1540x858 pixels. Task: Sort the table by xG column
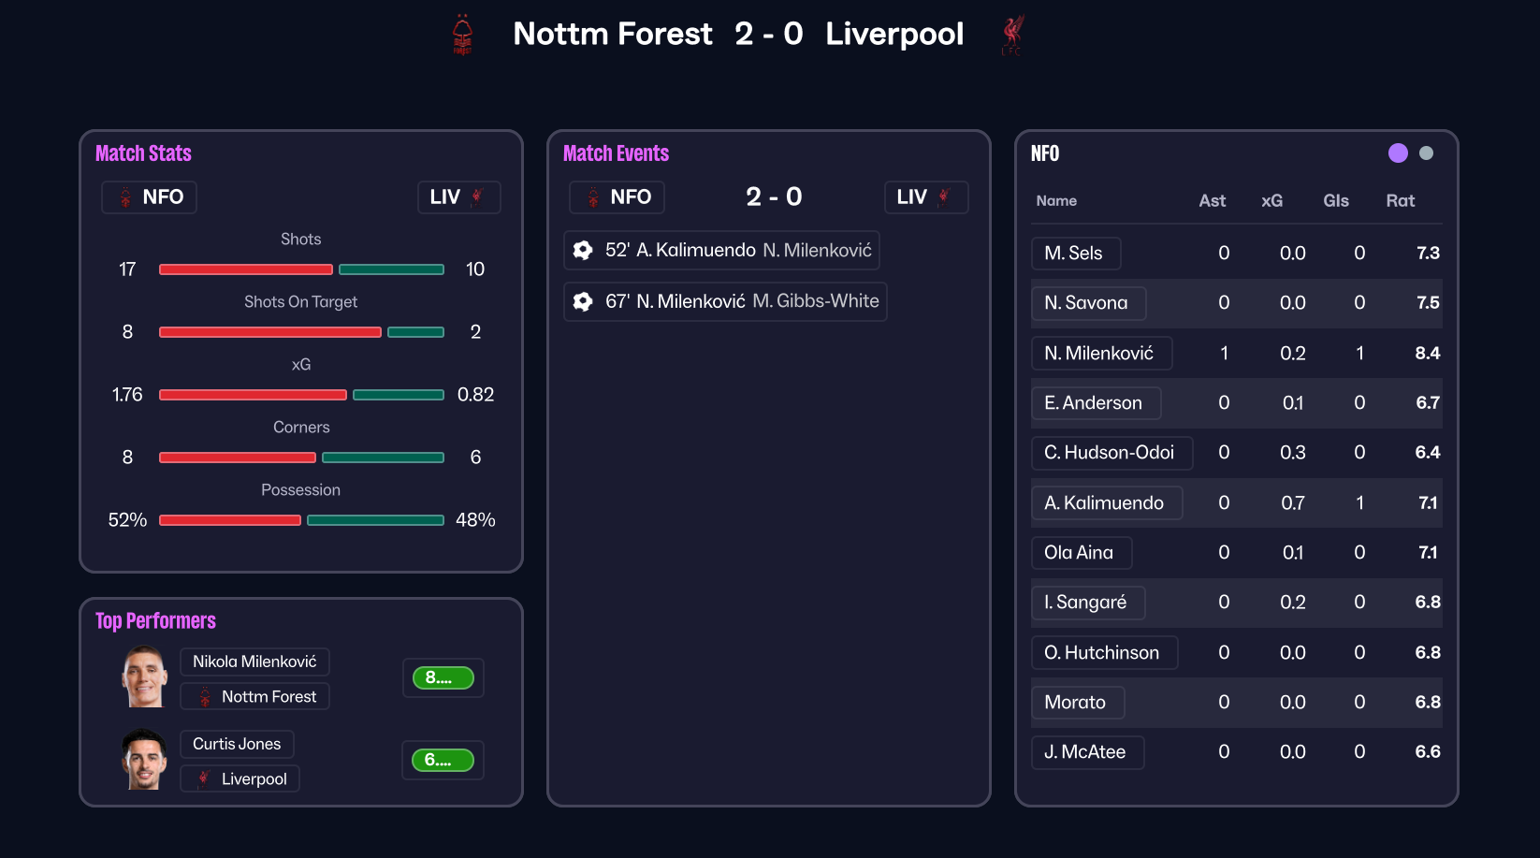[1271, 200]
